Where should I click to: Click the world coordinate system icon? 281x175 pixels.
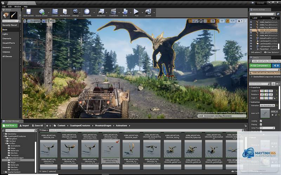pos(201,21)
